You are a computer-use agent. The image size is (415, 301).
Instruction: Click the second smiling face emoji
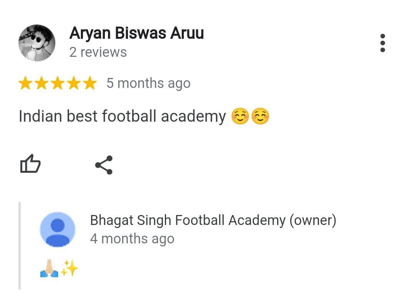(x=260, y=116)
